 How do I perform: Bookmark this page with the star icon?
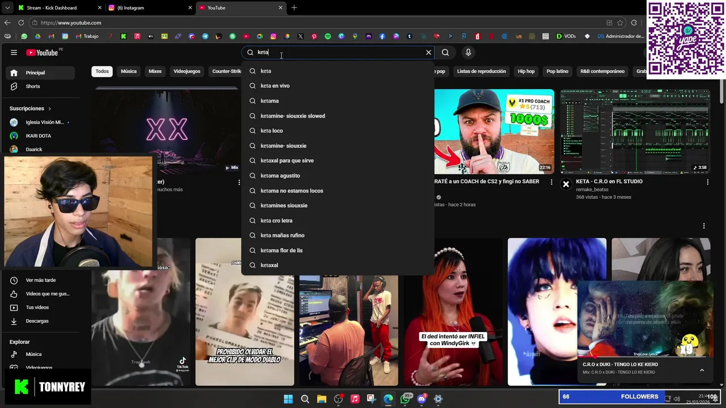coord(620,23)
